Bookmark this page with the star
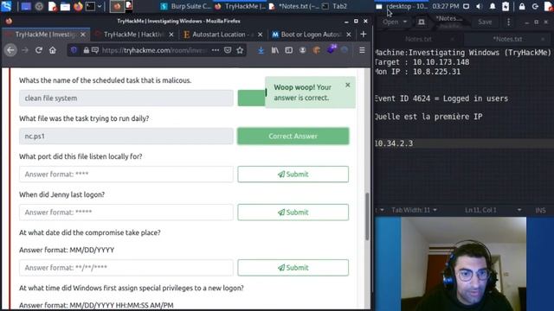The height and width of the screenshot is (311, 554). coord(241,50)
